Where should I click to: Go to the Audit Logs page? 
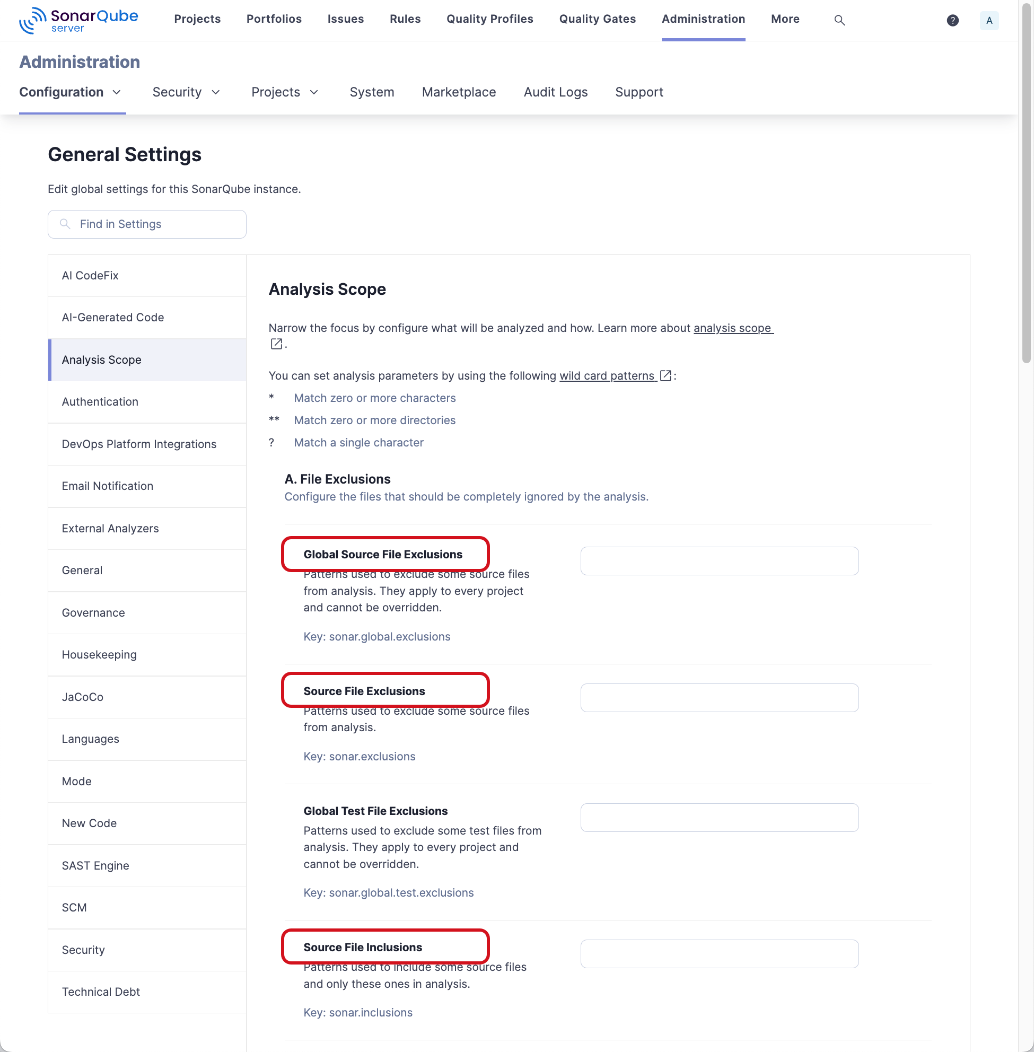coord(555,92)
